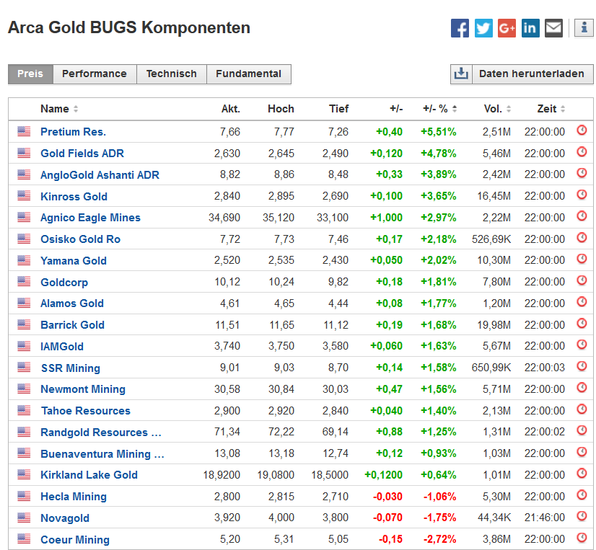The width and height of the screenshot is (596, 550).
Task: Send page by email icon
Action: (x=554, y=28)
